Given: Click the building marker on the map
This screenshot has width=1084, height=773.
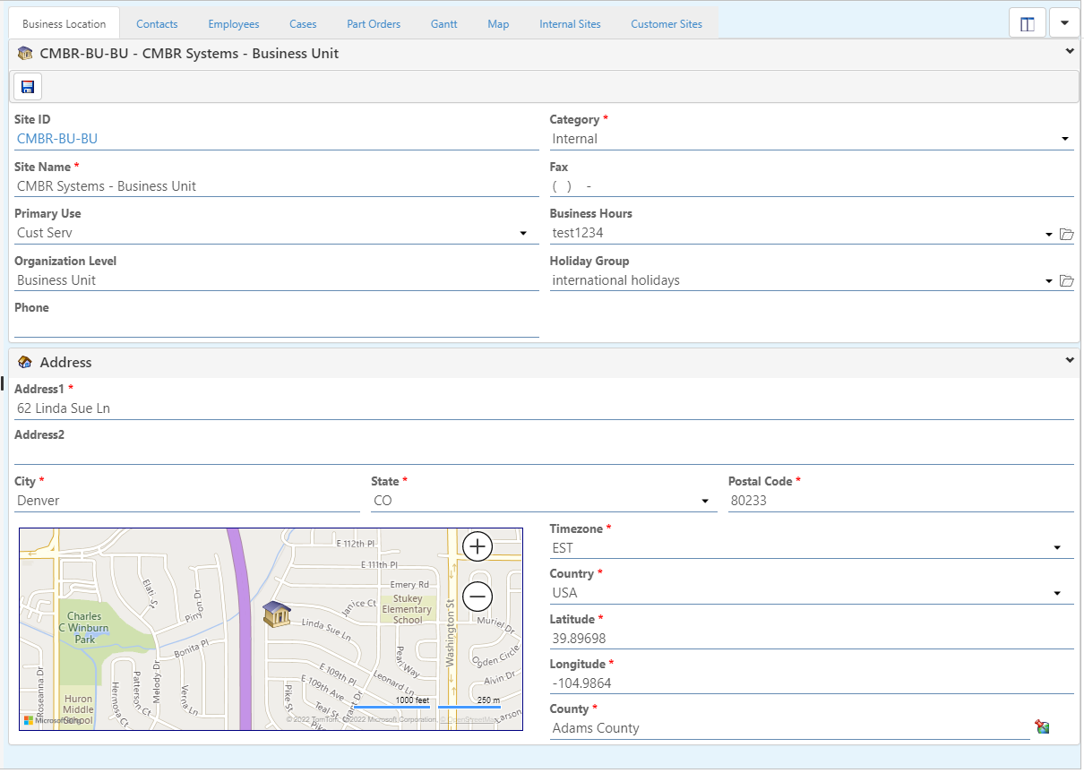Looking at the screenshot, I should tap(277, 614).
